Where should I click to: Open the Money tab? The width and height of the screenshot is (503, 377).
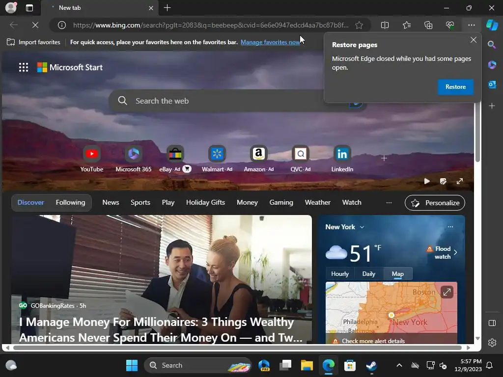click(248, 203)
